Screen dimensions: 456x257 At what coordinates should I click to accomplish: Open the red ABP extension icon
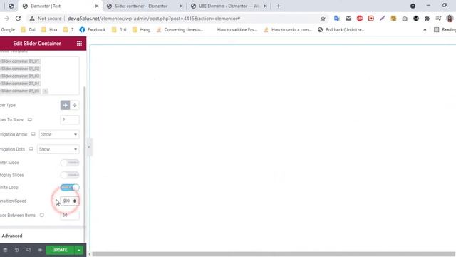pyautogui.click(x=360, y=19)
